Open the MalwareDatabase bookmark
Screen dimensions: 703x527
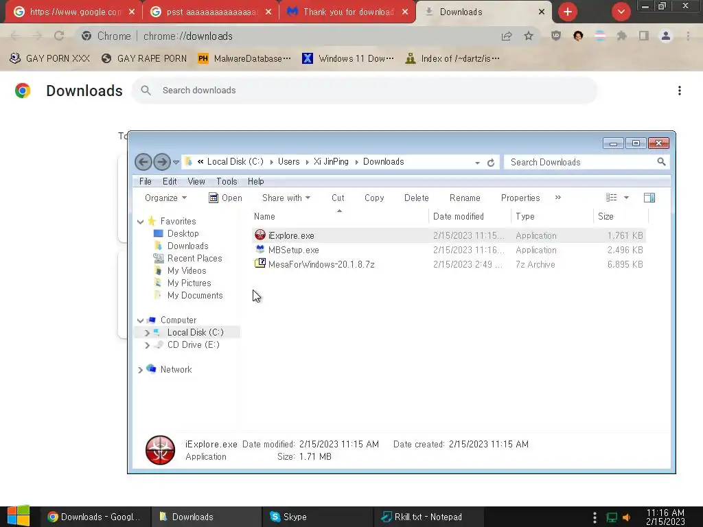244,58
